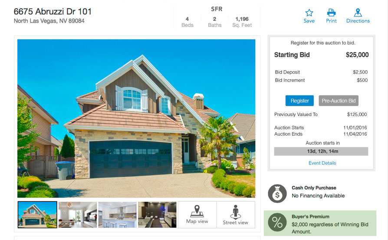Click the auction countdown bar
The image size is (388, 240).
321,151
